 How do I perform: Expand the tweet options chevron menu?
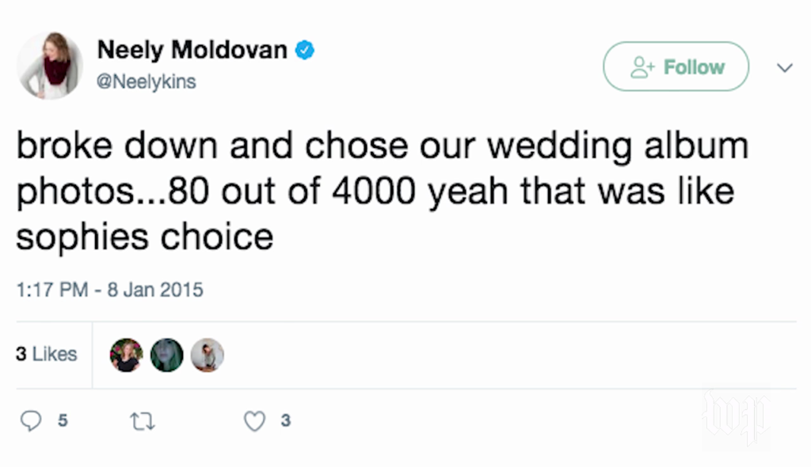784,68
